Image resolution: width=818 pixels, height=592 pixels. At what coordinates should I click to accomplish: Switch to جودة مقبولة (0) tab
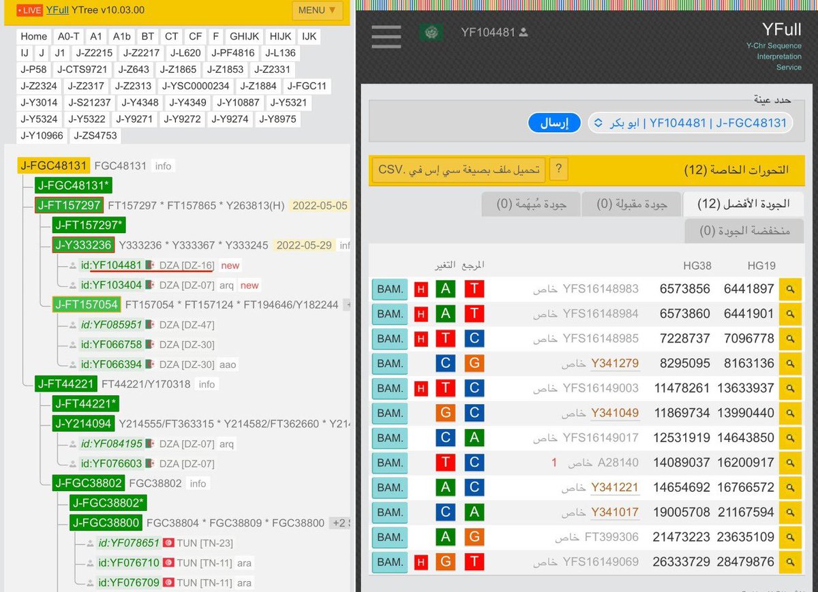pos(631,204)
